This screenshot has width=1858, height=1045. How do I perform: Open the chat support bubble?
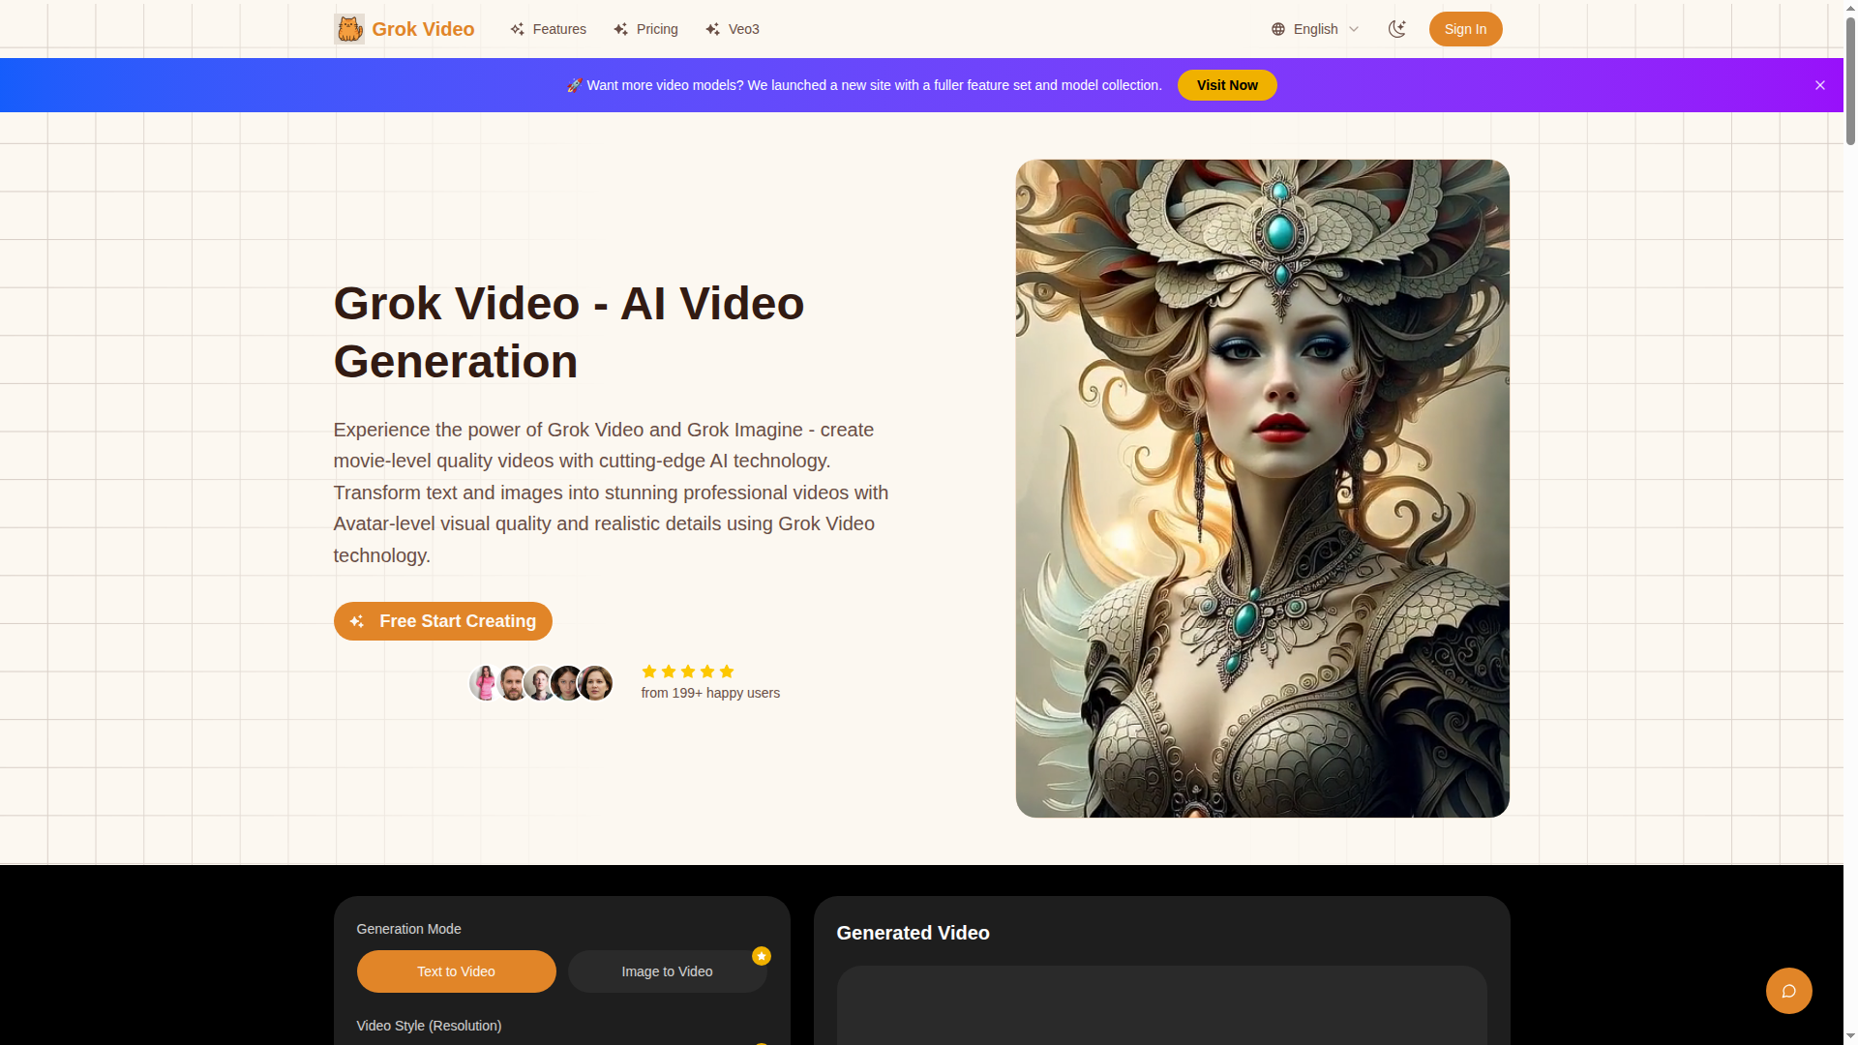(x=1790, y=991)
